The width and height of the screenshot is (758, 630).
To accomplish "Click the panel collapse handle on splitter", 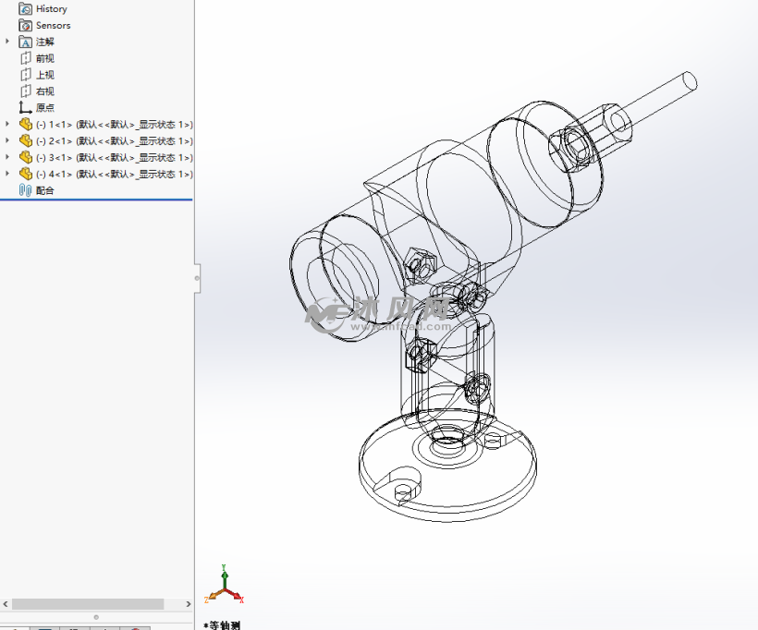I will [196, 276].
